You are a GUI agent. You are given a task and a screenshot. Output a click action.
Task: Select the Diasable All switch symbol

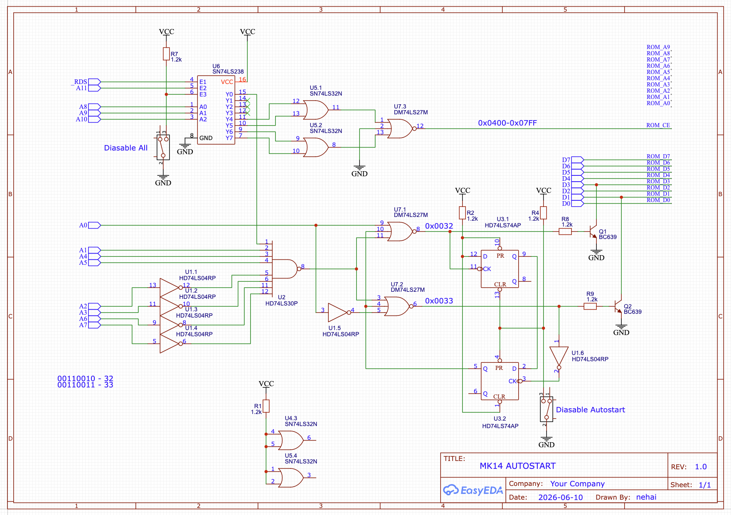[163, 147]
